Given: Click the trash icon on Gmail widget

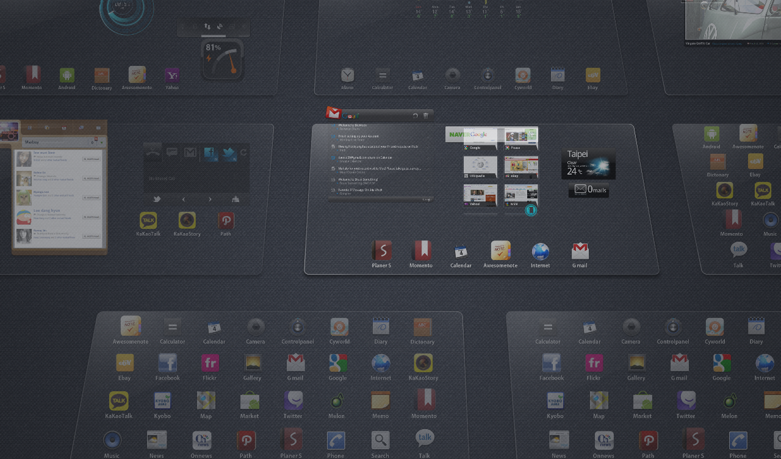Looking at the screenshot, I should (426, 115).
